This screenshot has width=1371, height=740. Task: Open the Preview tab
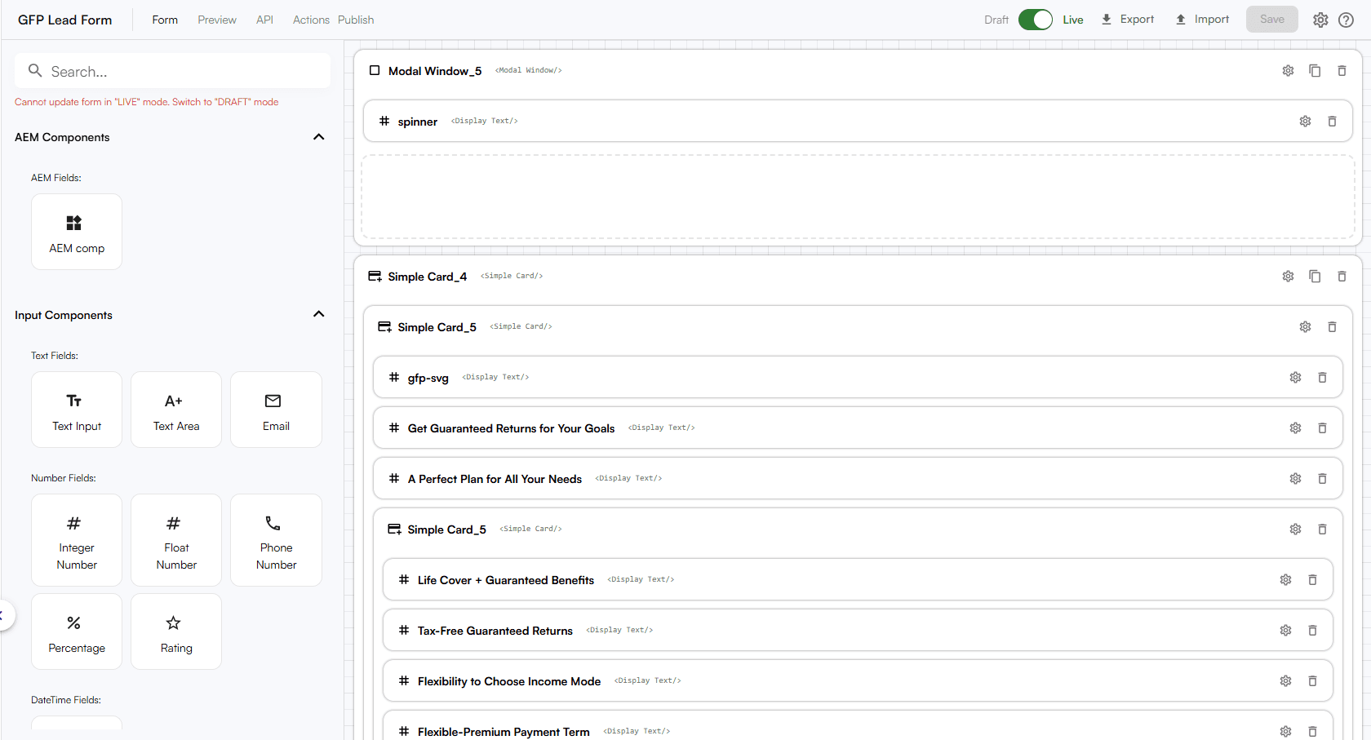(x=216, y=20)
